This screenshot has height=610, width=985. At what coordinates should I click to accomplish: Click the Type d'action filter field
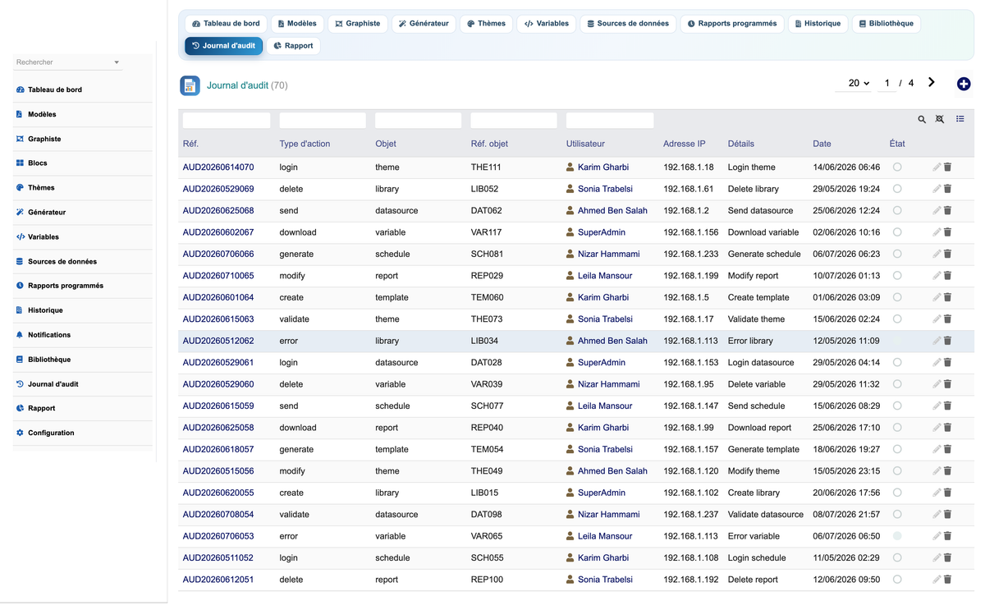coord(323,121)
